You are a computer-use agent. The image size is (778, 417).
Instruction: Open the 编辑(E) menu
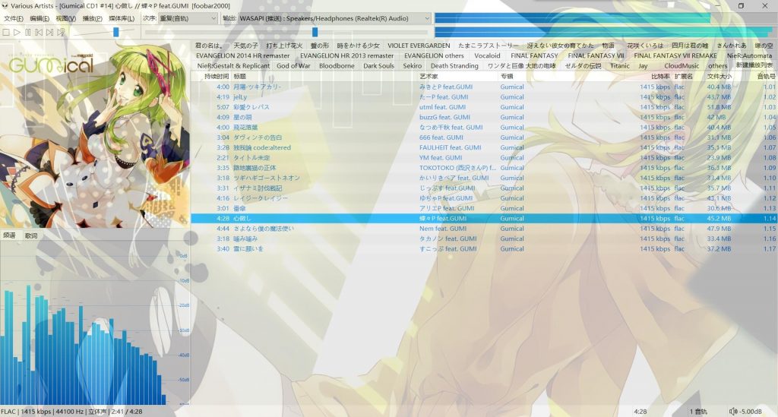coord(40,18)
